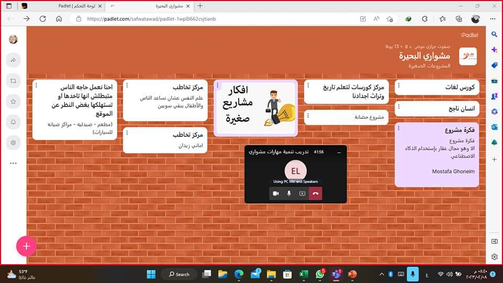Hang up the call with red phone button
Image resolution: width=503 pixels, height=283 pixels.
[315, 193]
